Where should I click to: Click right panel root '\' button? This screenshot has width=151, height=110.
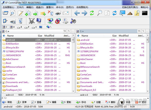pos(143,31)
